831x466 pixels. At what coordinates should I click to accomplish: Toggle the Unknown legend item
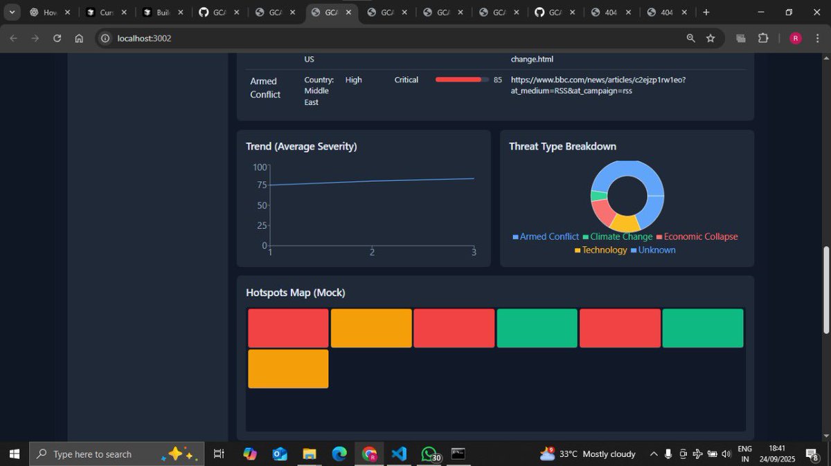(x=653, y=250)
